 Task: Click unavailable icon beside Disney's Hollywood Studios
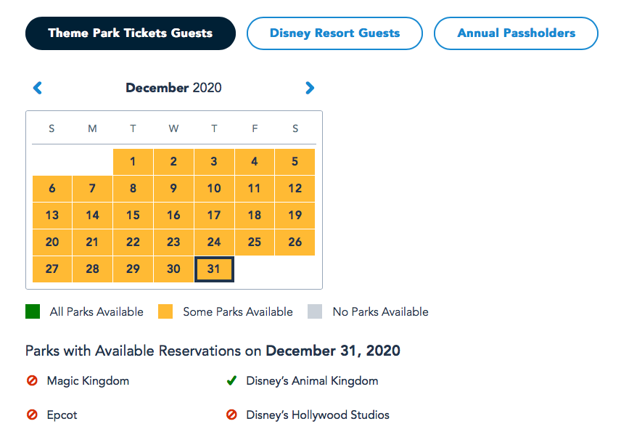(x=231, y=415)
